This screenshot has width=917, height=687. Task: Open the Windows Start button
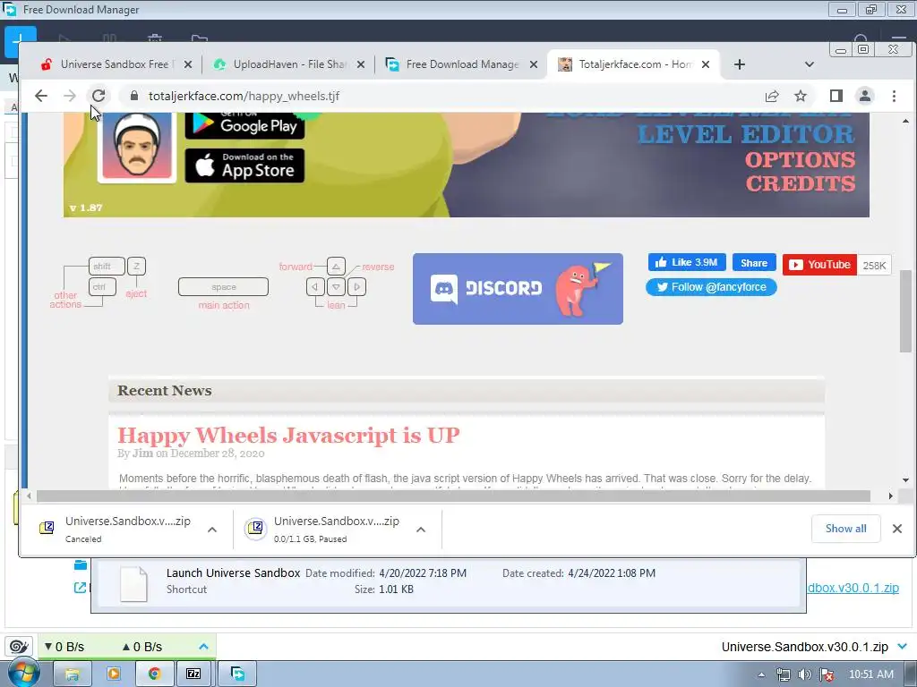[x=22, y=673]
